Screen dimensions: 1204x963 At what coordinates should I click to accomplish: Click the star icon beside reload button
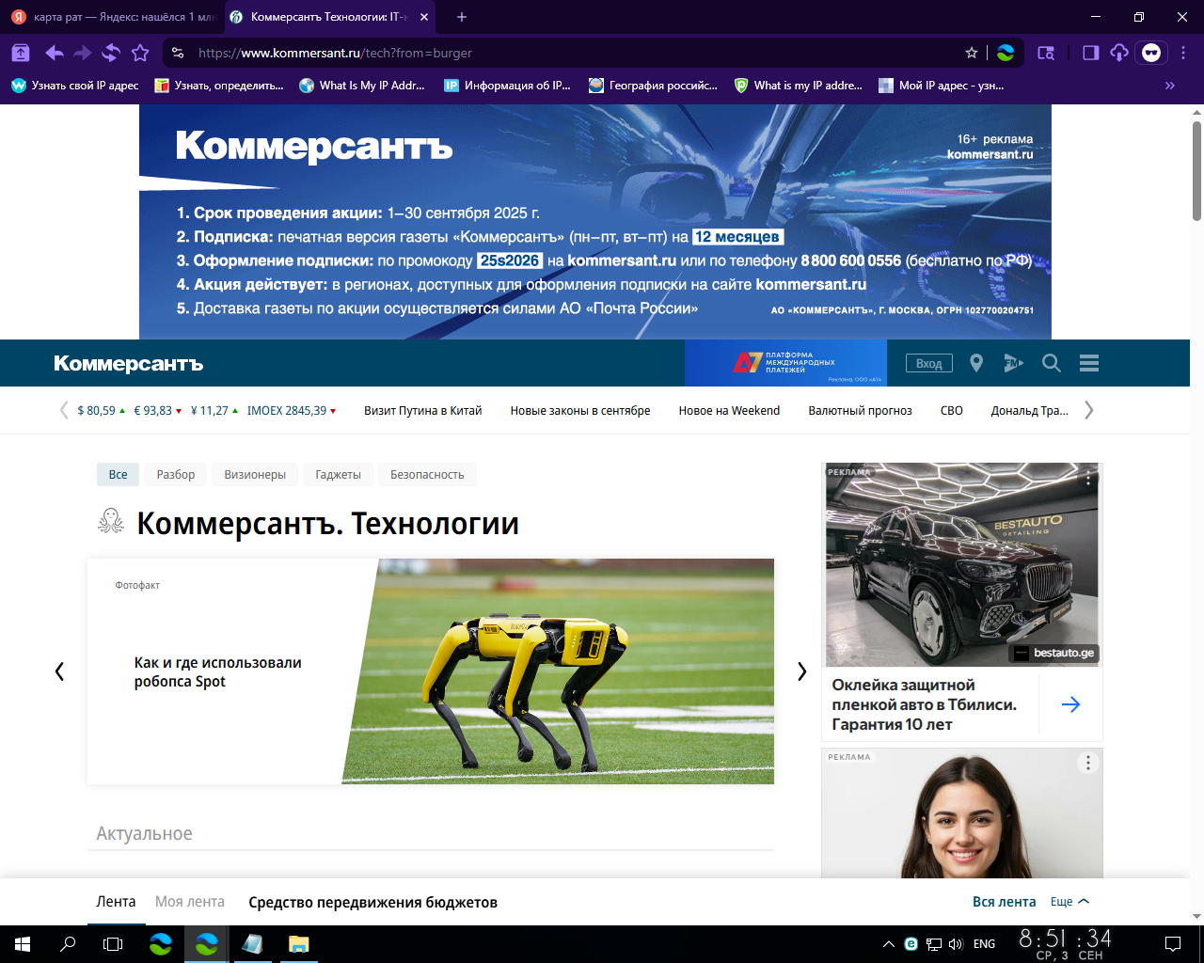(140, 53)
